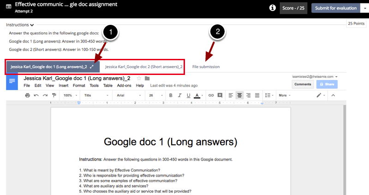Viewport: 369px width, 195px height.
Task: Open the assignment list icon at top-left
Action: click(9, 6)
